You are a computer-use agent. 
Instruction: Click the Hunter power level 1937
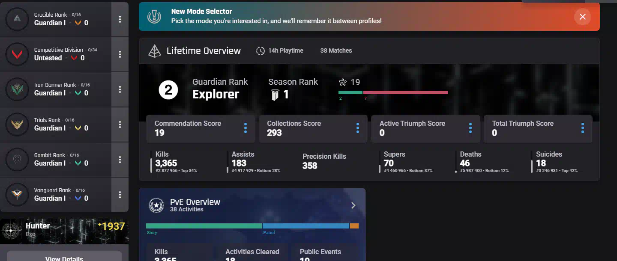(113, 226)
